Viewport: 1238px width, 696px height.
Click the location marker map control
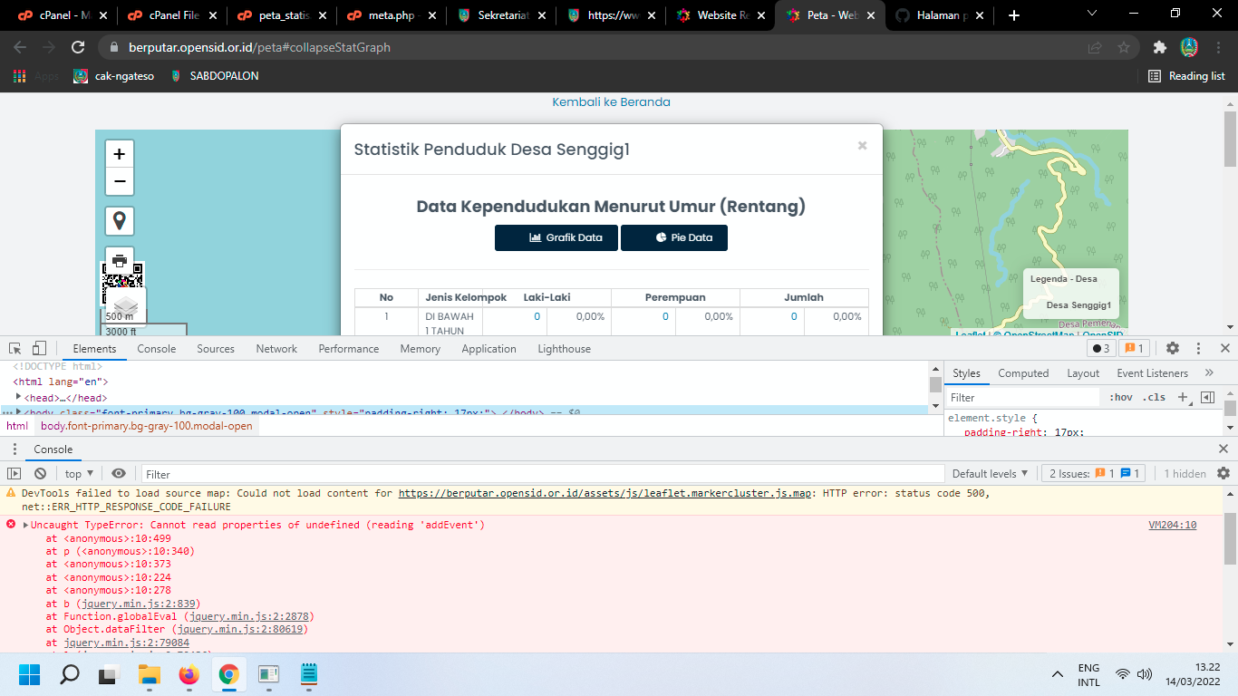coord(119,220)
